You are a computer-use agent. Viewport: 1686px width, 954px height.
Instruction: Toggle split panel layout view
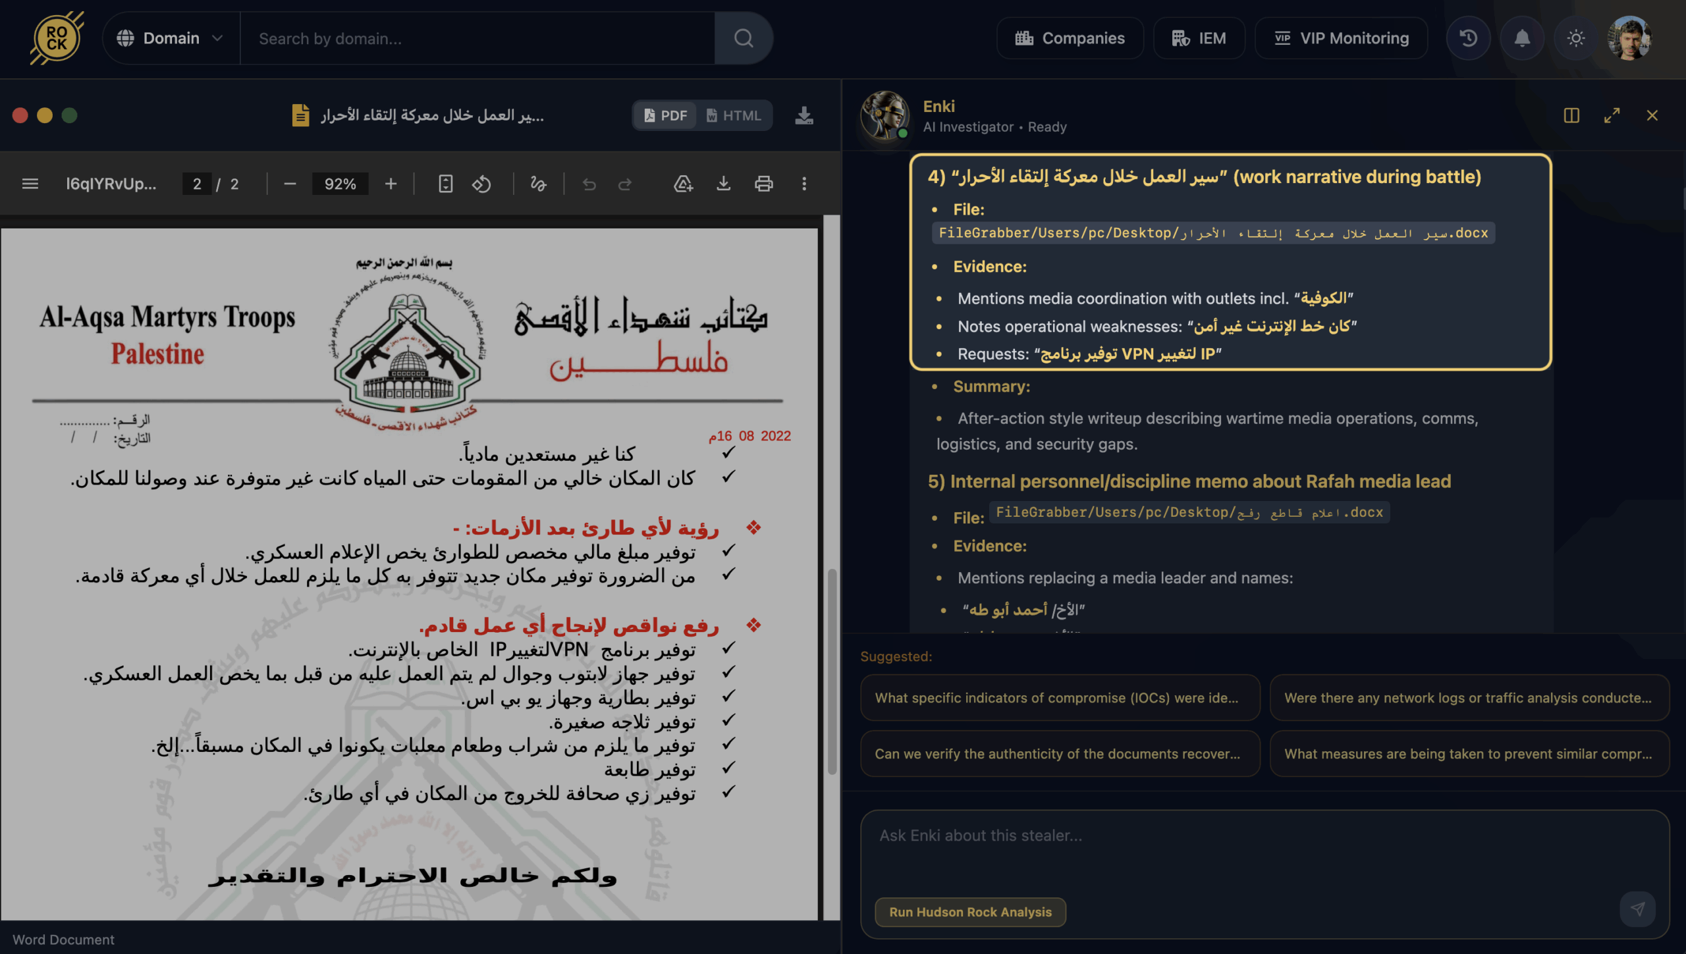1571,115
